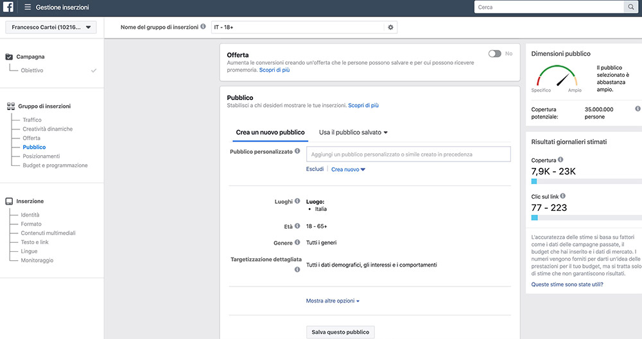Click info icon next to Copertura potenziale
The height and width of the screenshot is (339, 642).
coord(638,109)
